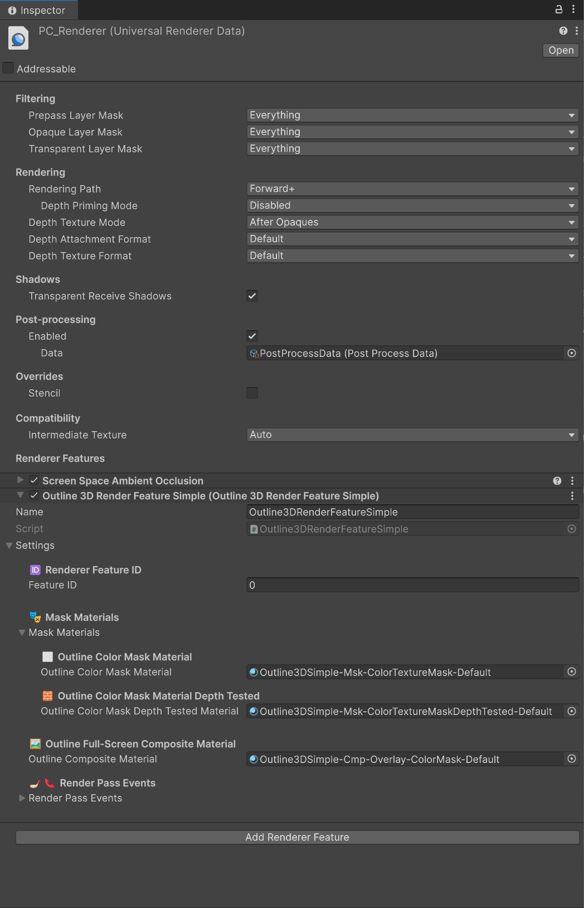Viewport: 584px width, 908px height.
Task: Expand Render Pass Events foldout
Action: (22, 798)
